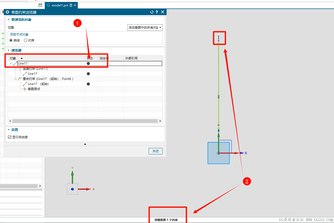Collapse the 要浏览的对象 section
The image size is (334, 223).
(x=8, y=20)
